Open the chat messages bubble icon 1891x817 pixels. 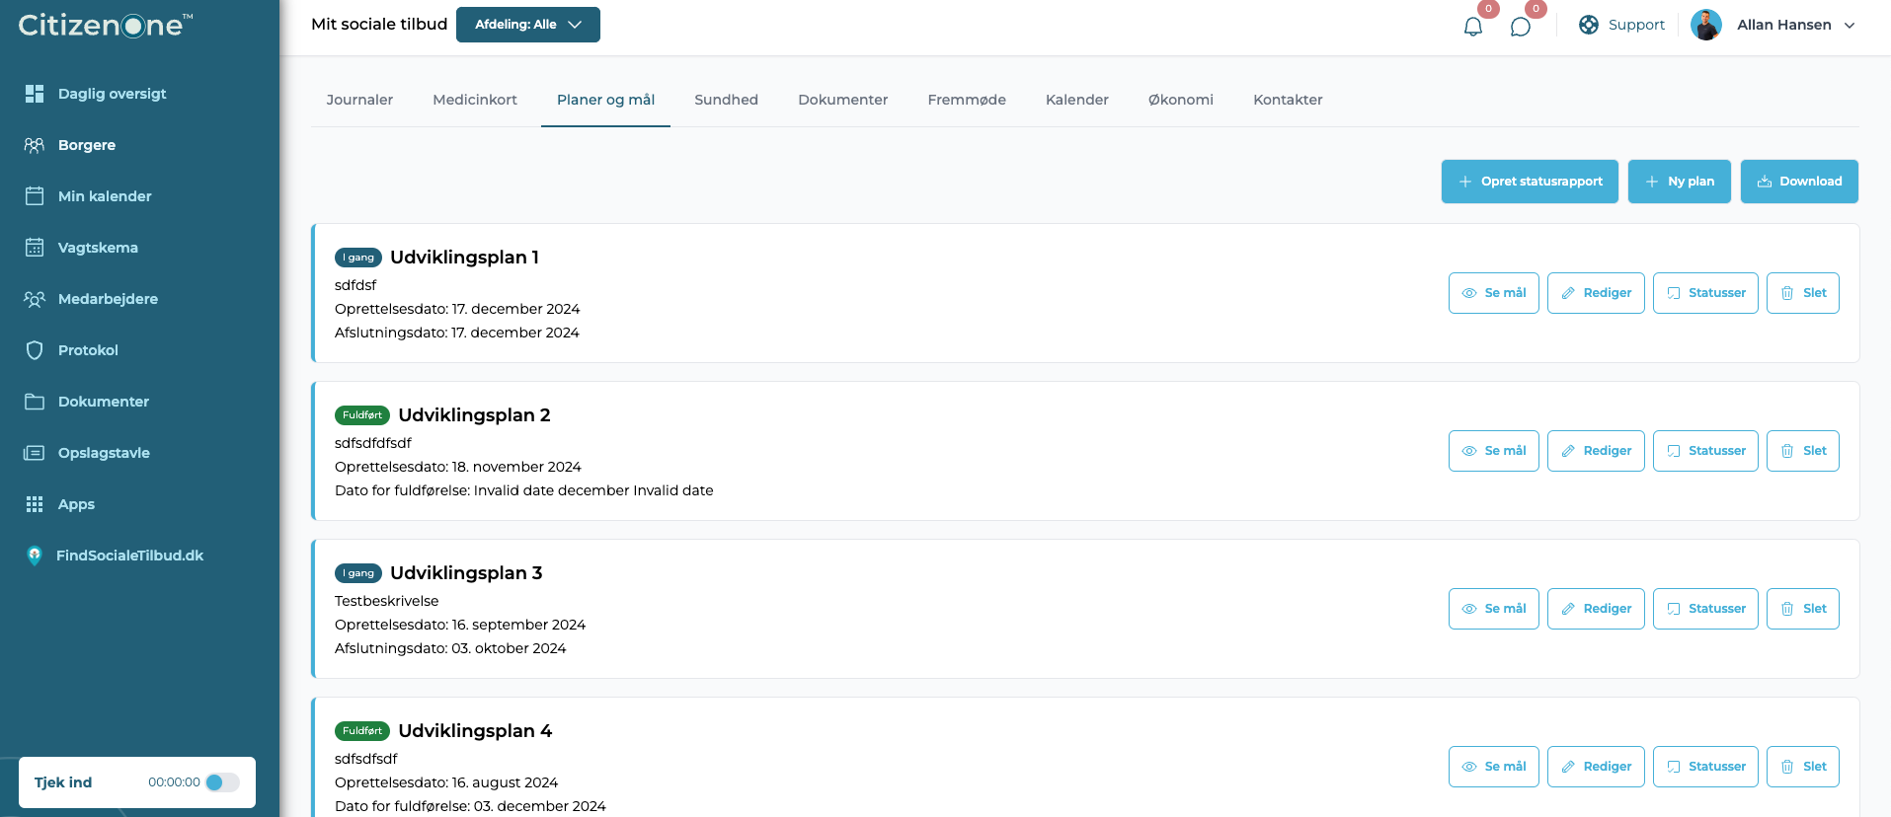point(1521,26)
